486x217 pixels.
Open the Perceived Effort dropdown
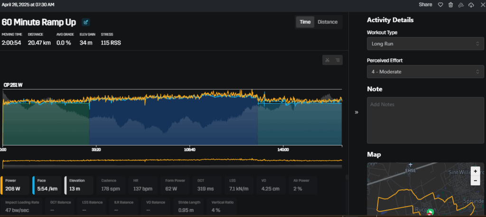click(425, 72)
